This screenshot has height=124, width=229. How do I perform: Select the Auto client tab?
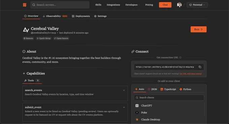click(140, 89)
